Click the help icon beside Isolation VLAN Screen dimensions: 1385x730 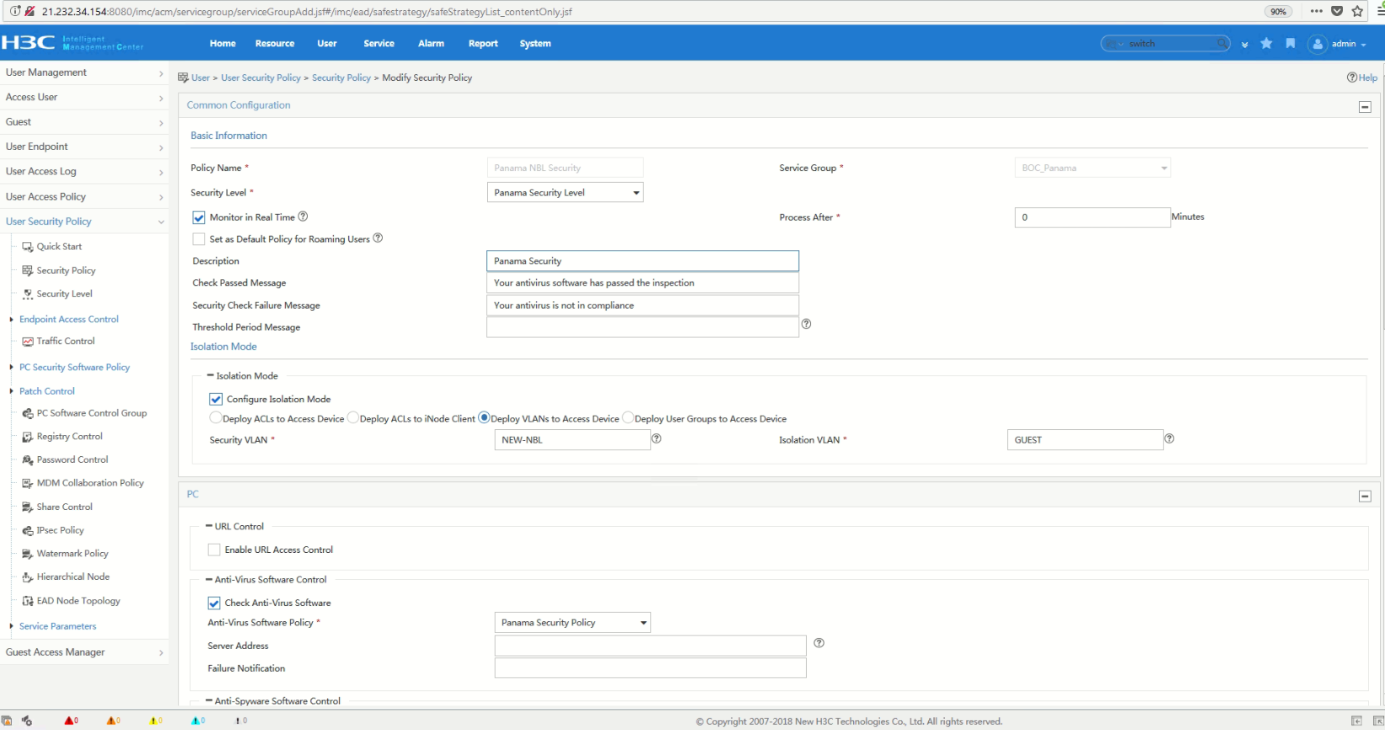coord(1169,438)
